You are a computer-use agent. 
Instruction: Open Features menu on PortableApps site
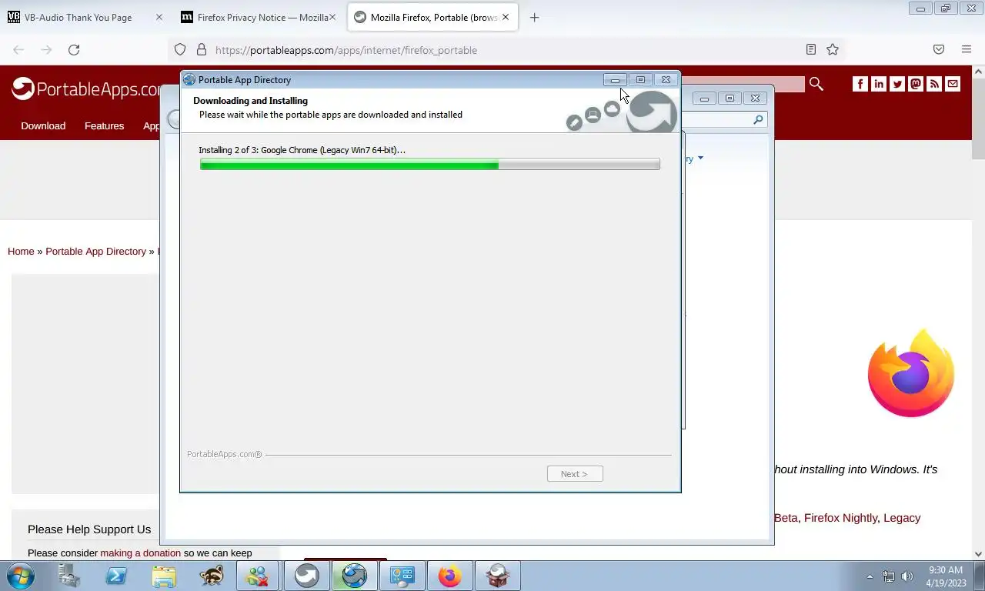[x=104, y=125]
